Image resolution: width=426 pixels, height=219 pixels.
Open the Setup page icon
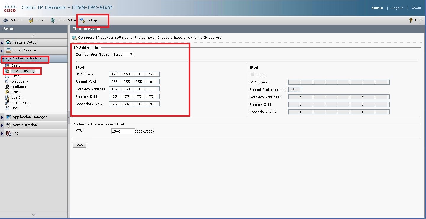(82, 20)
